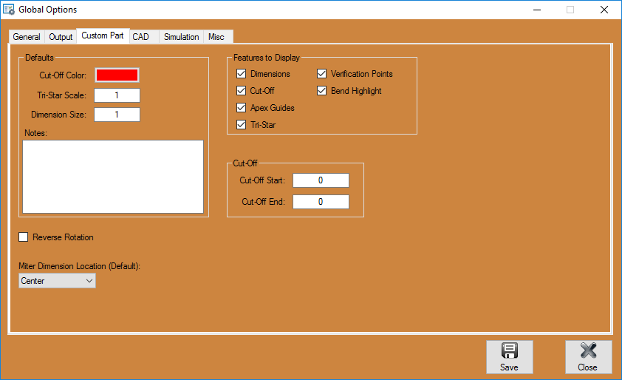Pick the red Cut-Off Color swatch
This screenshot has height=380, width=622.
[117, 75]
